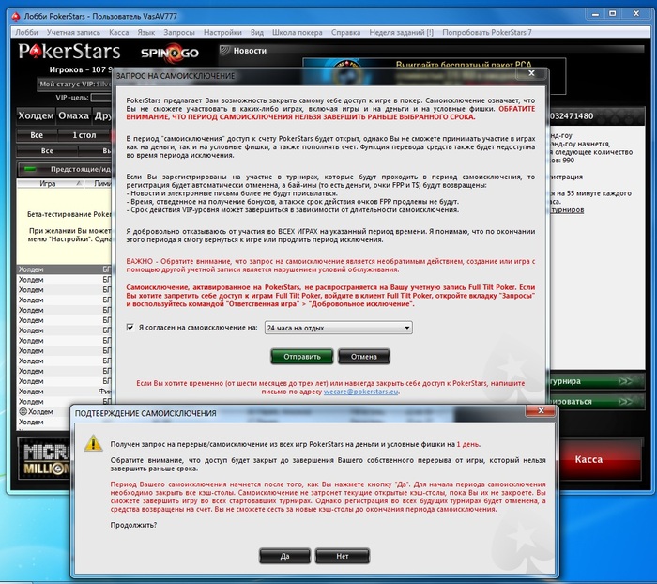Open the Школа покера menu
657x584 pixels.
click(x=298, y=32)
